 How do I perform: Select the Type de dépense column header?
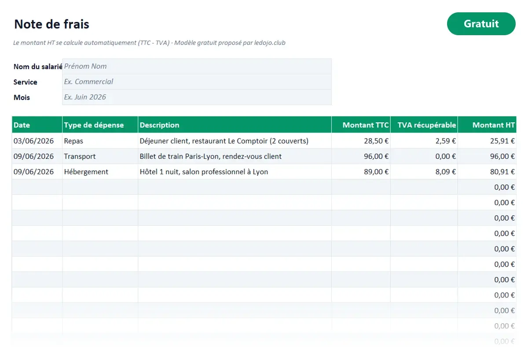click(100, 125)
